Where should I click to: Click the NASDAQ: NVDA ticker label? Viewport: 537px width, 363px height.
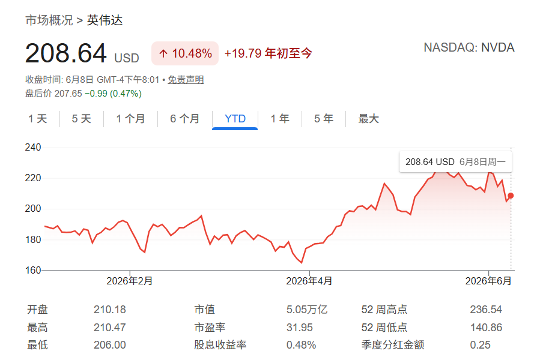pyautogui.click(x=469, y=47)
